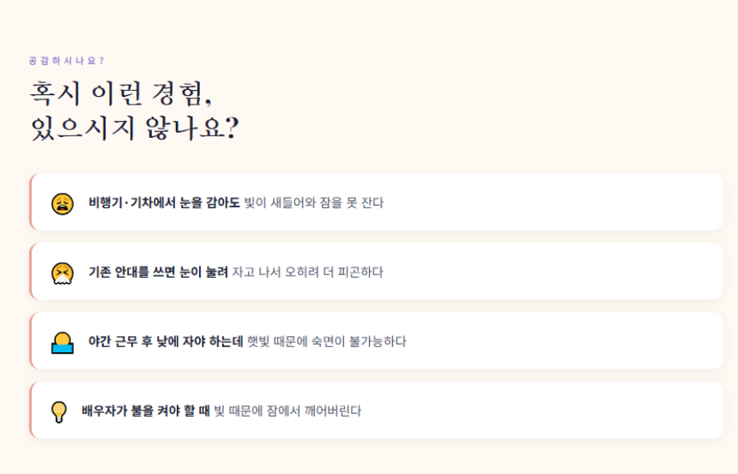Screen dimensions: 738x474
Task: Click the pink left border of the night-shift card
Action: click(31, 342)
